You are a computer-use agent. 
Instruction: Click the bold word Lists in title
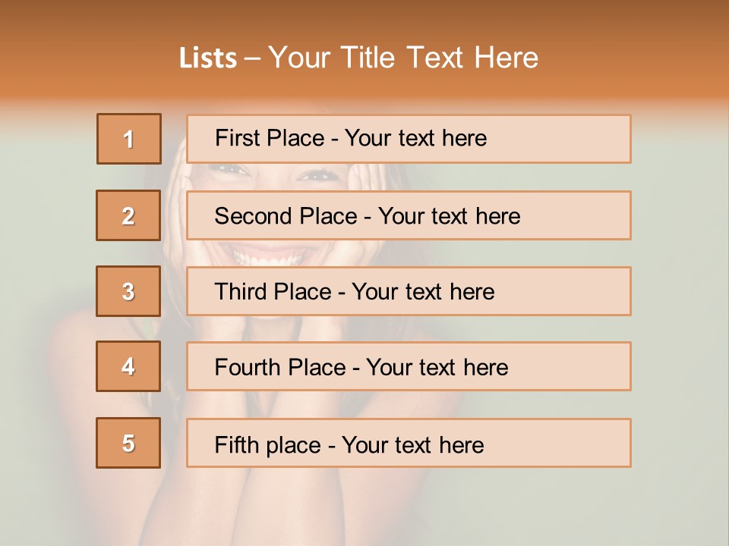click(208, 58)
